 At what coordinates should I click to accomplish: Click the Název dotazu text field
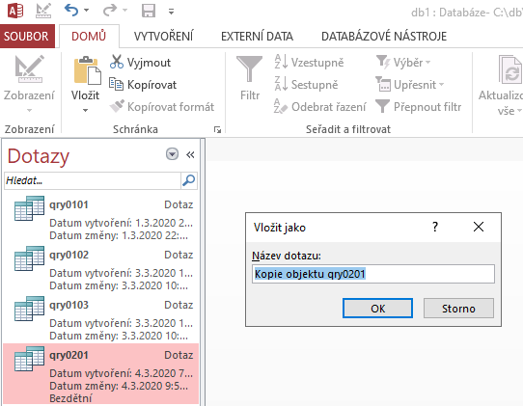click(x=372, y=274)
